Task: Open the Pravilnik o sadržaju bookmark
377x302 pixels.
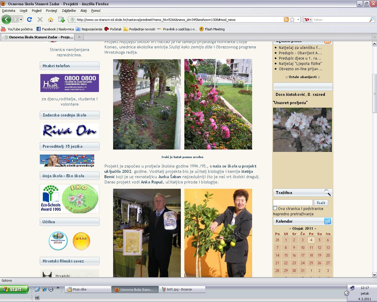Action: pos(177,29)
